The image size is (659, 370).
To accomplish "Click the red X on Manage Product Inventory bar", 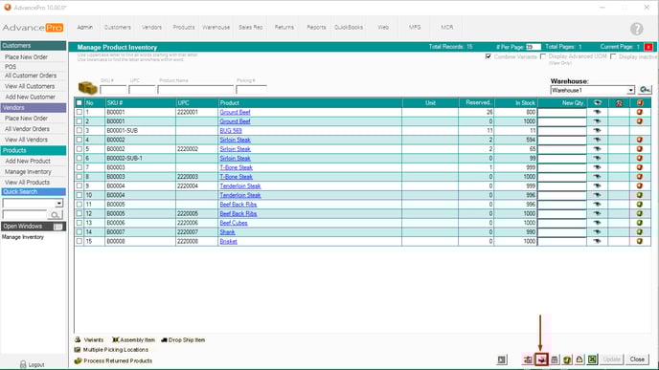I will (x=648, y=47).
